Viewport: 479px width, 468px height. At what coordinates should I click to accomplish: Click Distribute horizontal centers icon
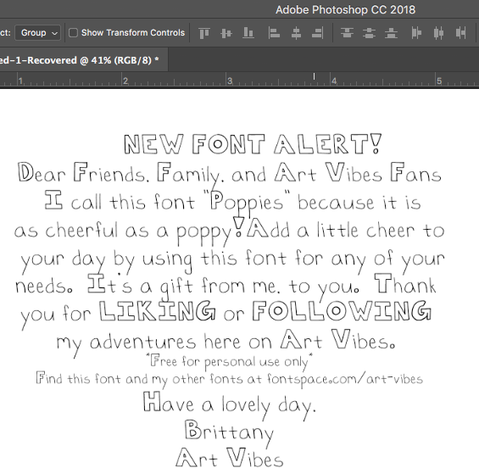(438, 33)
